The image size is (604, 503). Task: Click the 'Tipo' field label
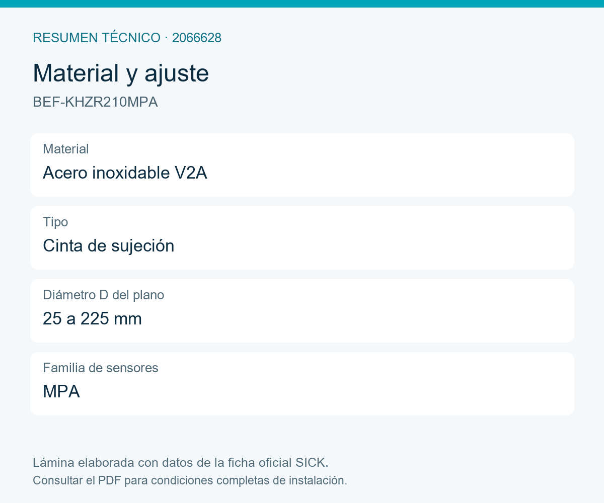[x=55, y=222]
